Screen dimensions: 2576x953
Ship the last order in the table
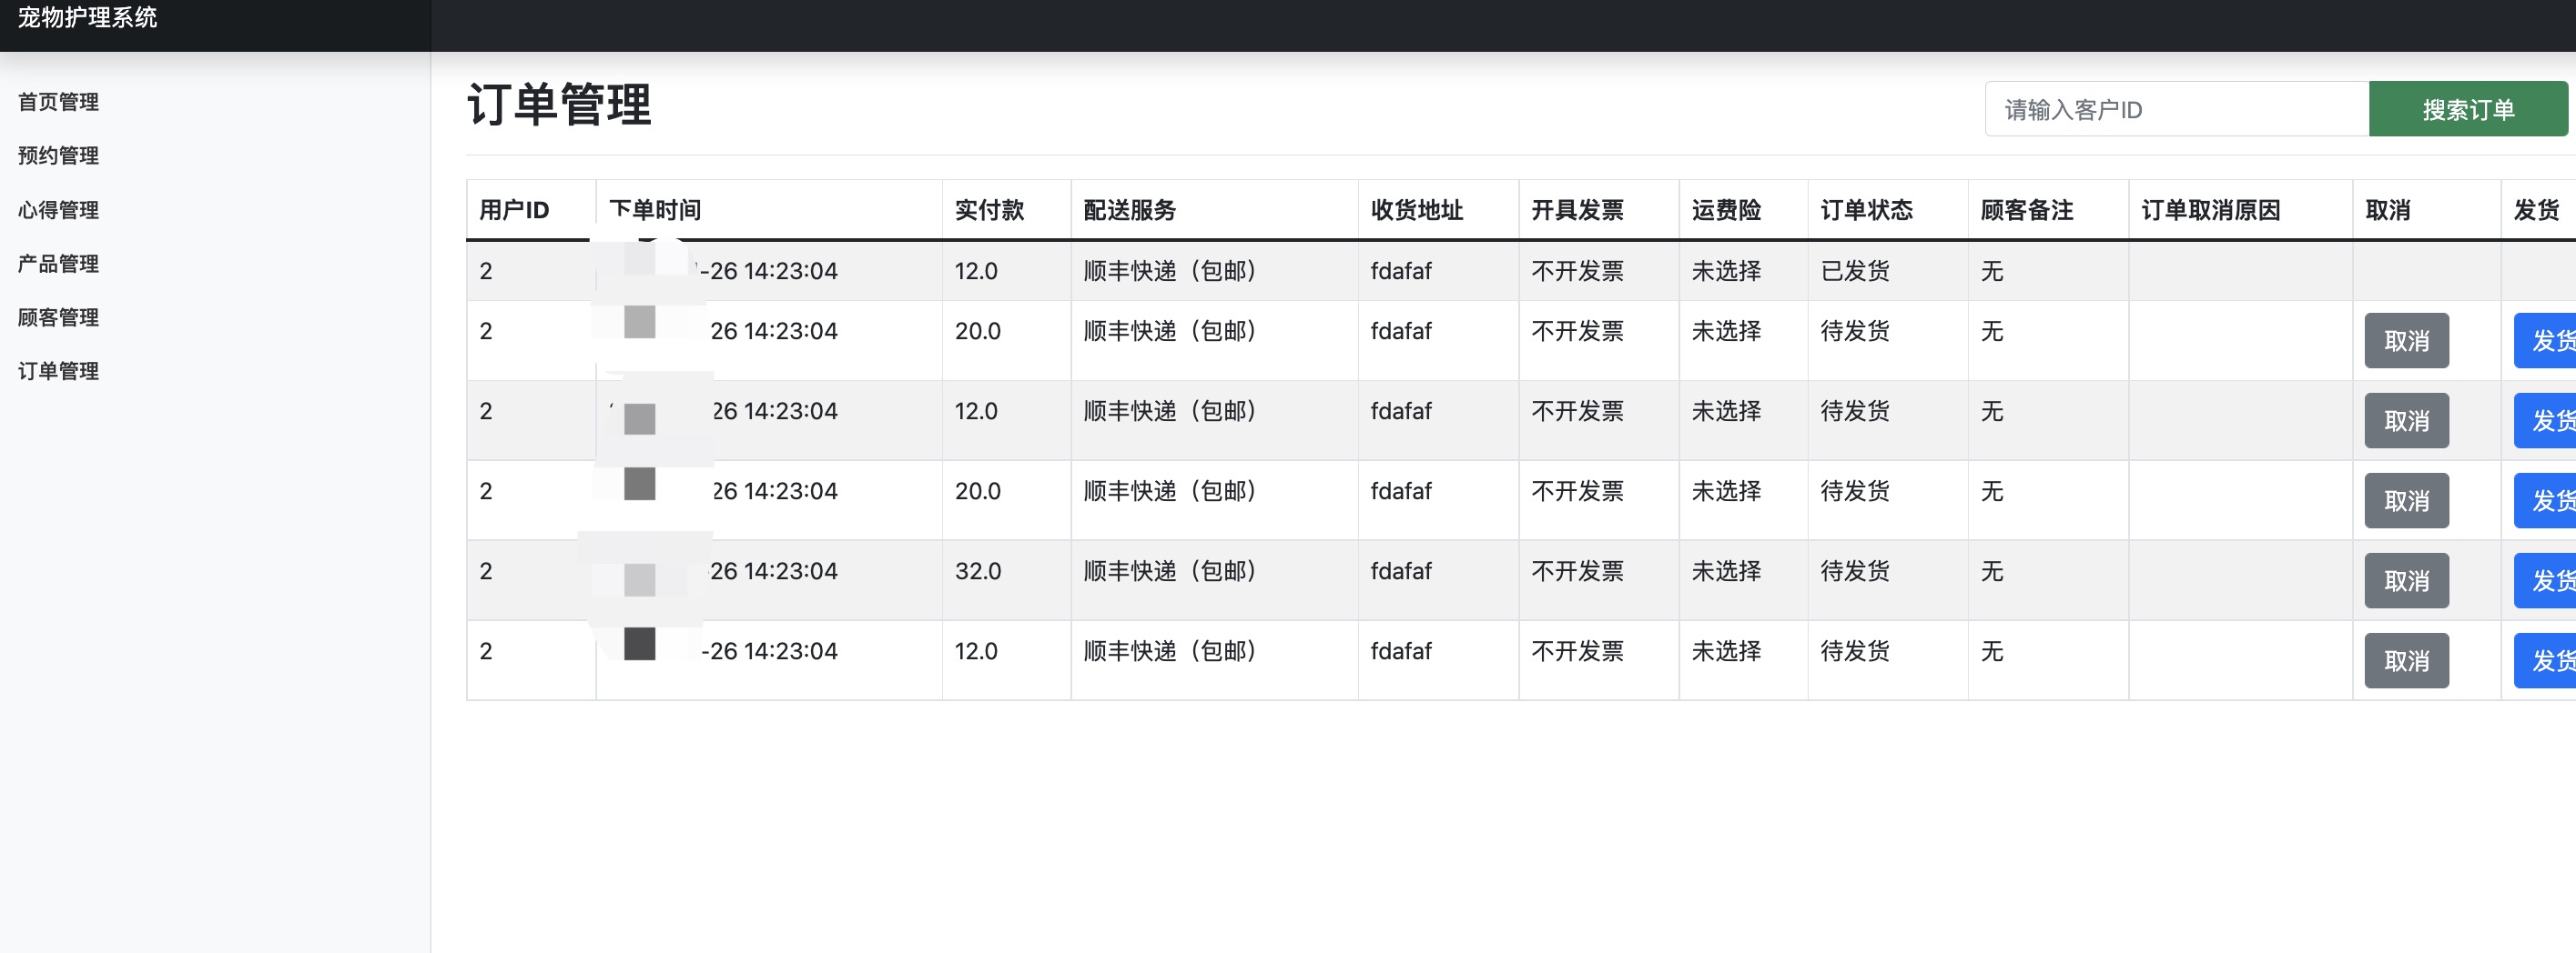(2546, 660)
